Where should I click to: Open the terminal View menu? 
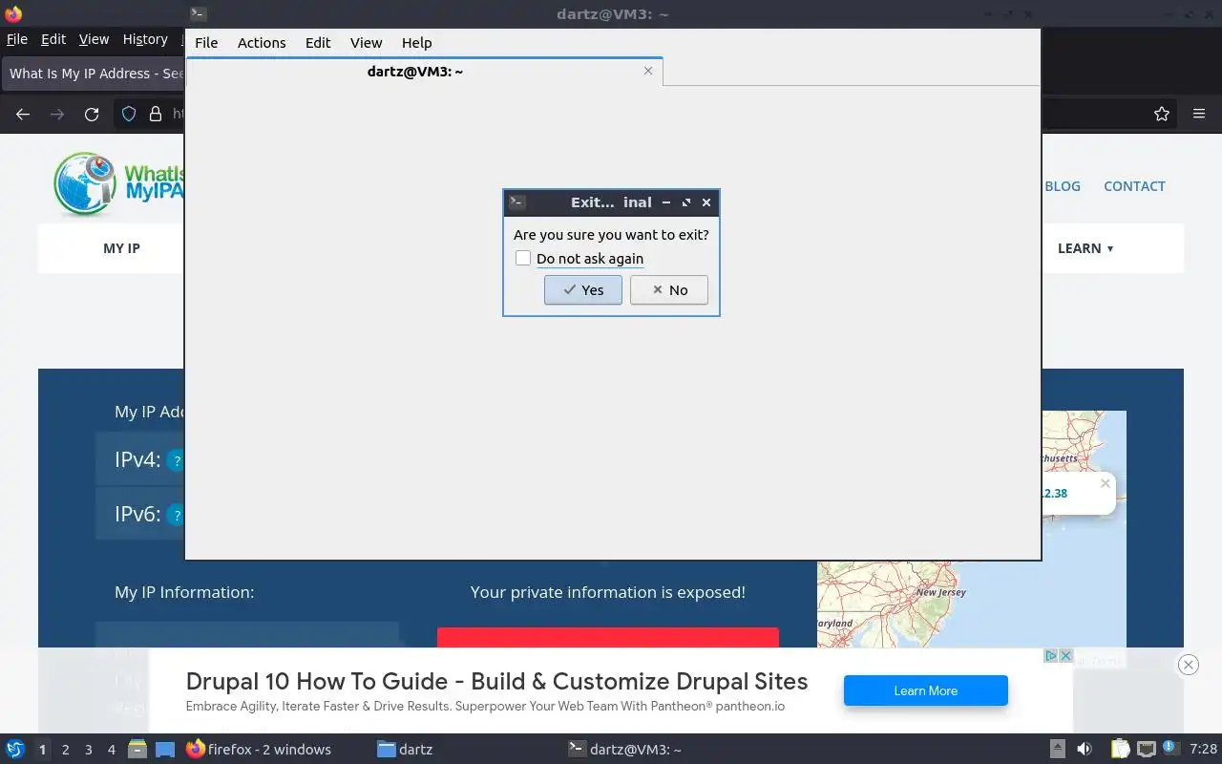tap(366, 43)
